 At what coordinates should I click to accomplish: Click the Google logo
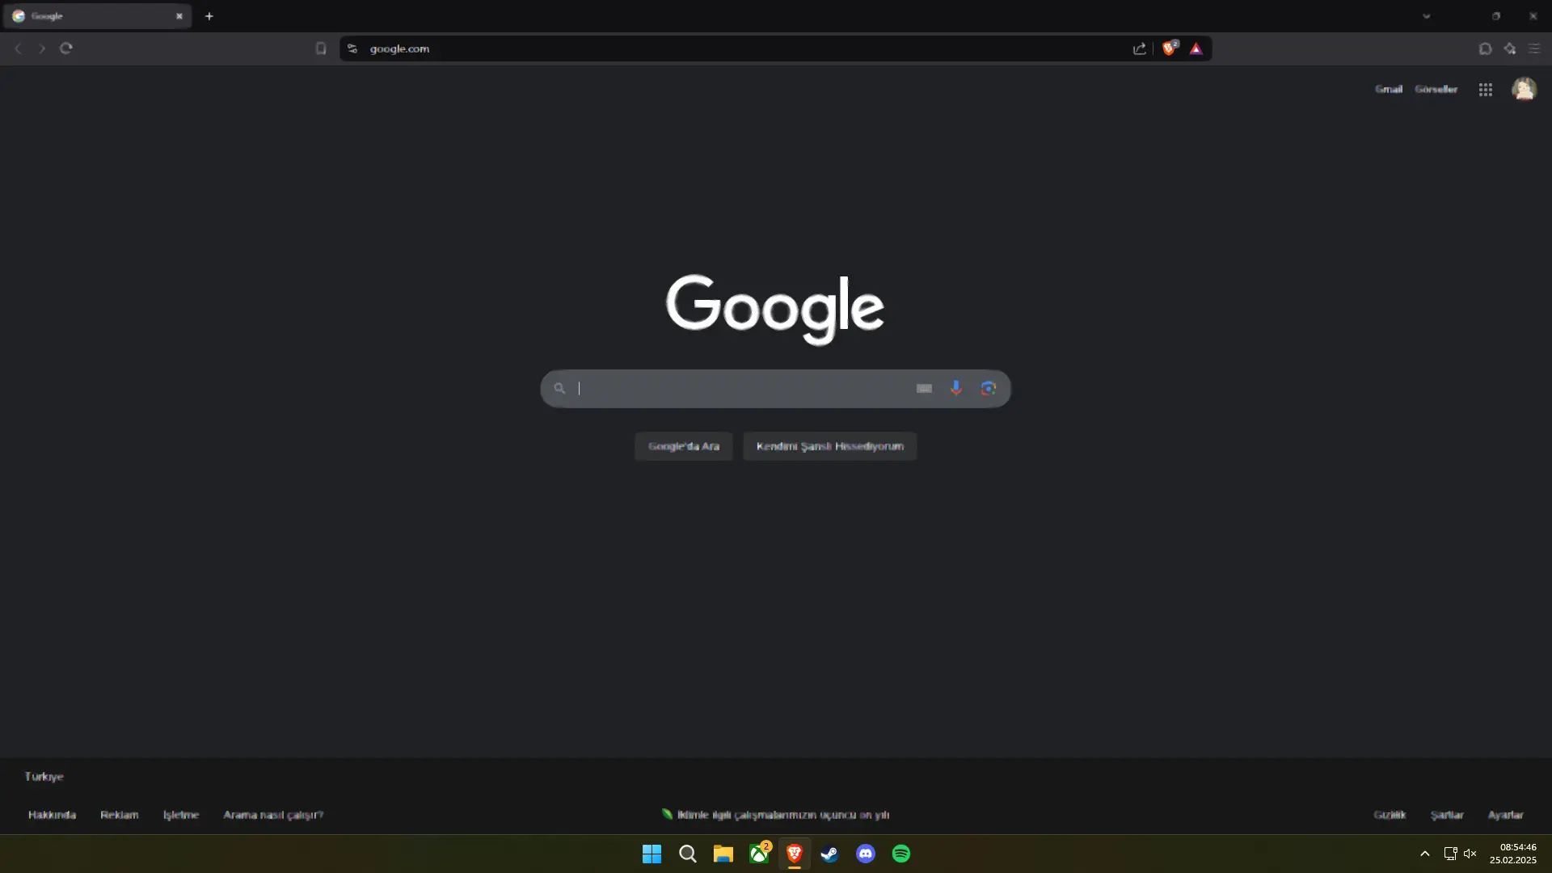click(x=775, y=310)
